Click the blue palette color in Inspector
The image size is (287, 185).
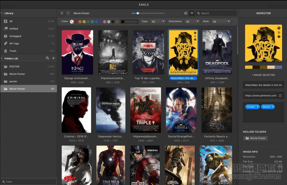tap(278, 67)
